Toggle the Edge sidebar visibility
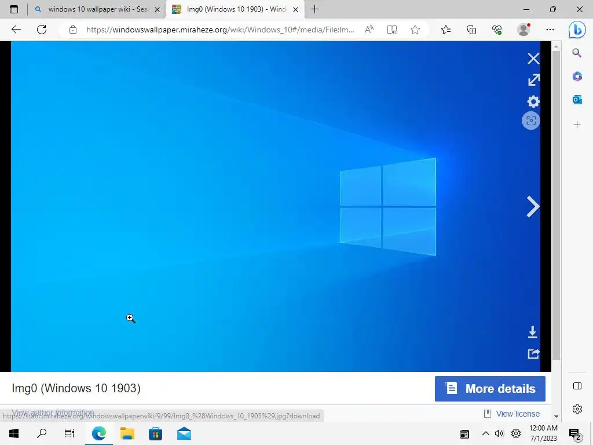 pyautogui.click(x=577, y=386)
